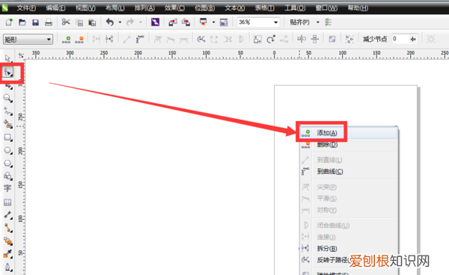The width and height of the screenshot is (449, 275).
Task: Select the Zoom magnifier tool
Action: click(7, 98)
